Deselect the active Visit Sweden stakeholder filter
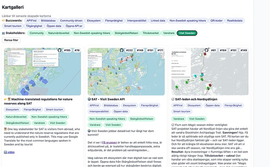 click(x=187, y=33)
